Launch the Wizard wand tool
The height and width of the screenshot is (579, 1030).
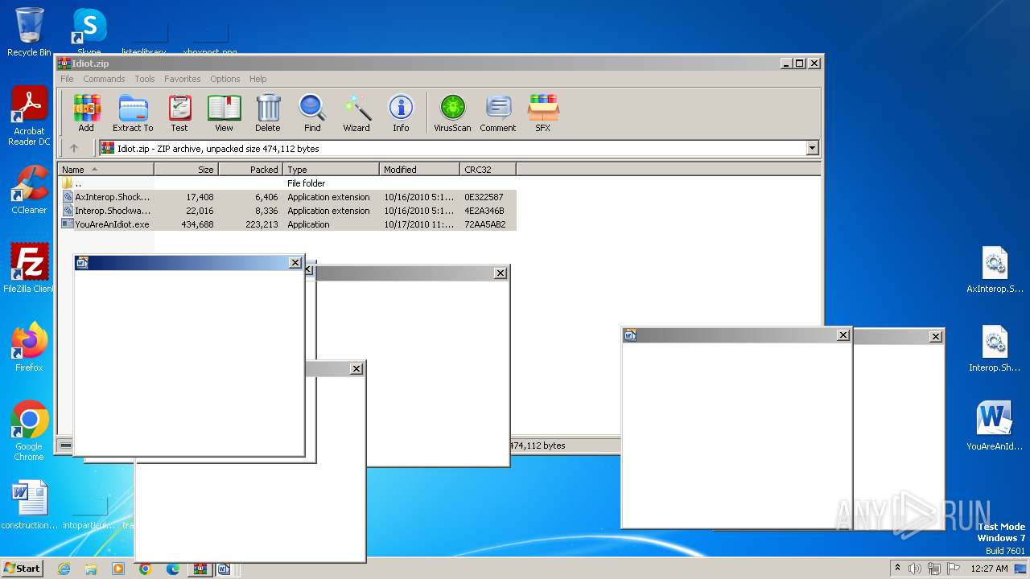(x=356, y=113)
